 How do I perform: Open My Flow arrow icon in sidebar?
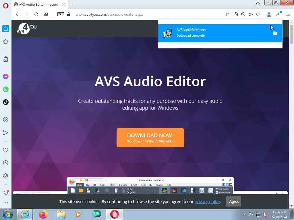(6, 133)
